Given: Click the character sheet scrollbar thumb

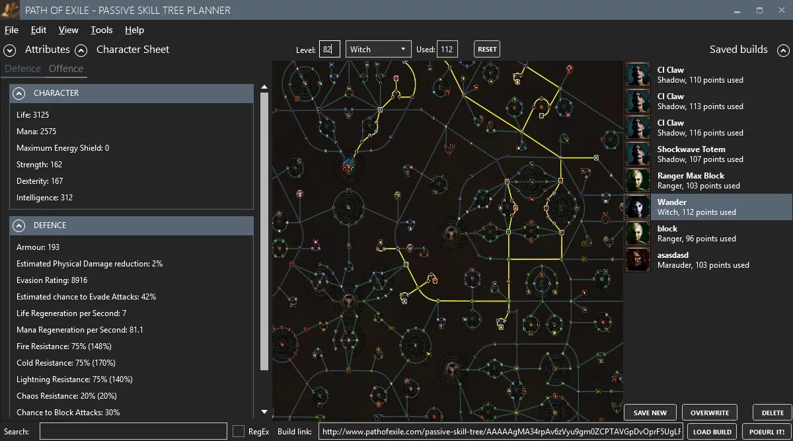Looking at the screenshot, I should [x=264, y=231].
